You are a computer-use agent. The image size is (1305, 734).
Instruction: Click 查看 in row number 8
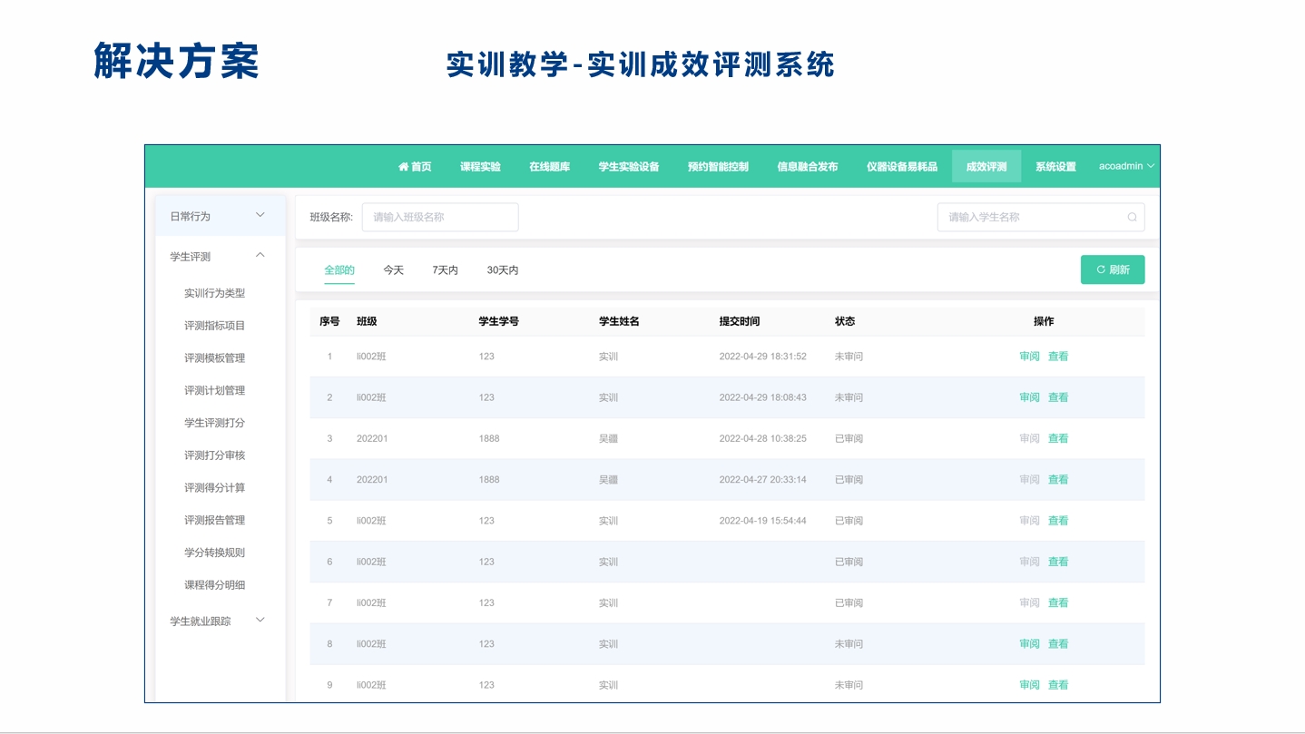click(1058, 644)
